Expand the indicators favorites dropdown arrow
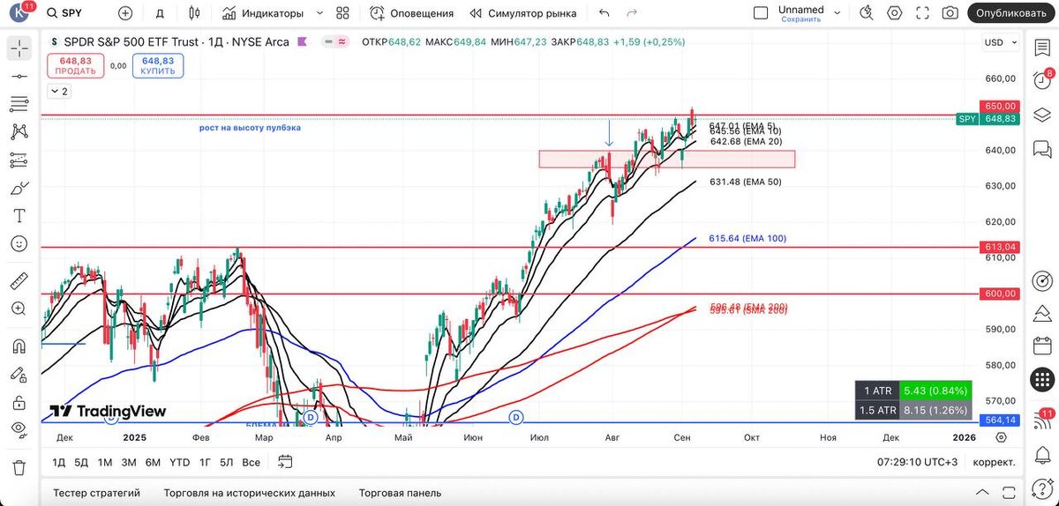The height and width of the screenshot is (506, 1059). pyautogui.click(x=319, y=13)
